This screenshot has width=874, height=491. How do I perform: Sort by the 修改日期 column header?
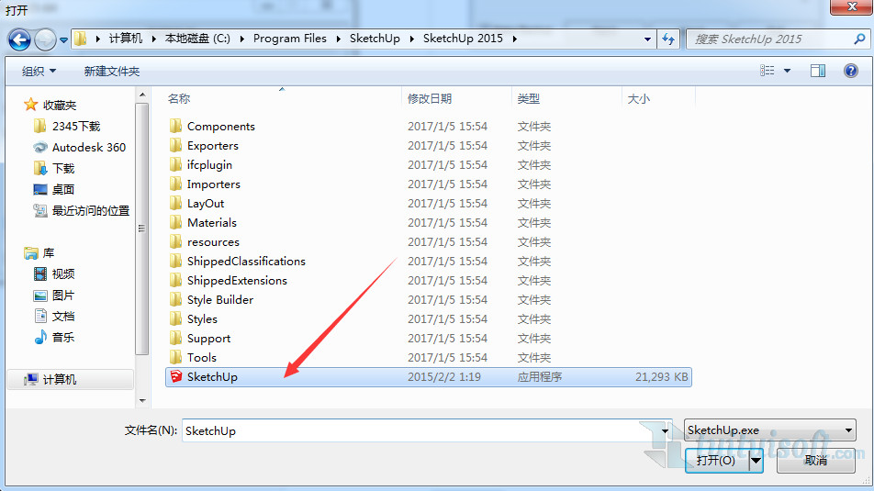[430, 99]
